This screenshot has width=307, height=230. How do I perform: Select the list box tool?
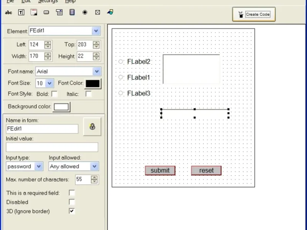pyautogui.click(x=72, y=12)
